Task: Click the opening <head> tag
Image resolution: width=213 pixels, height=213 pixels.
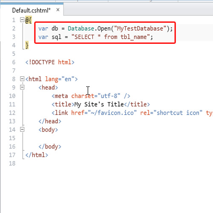Action: coord(48,87)
